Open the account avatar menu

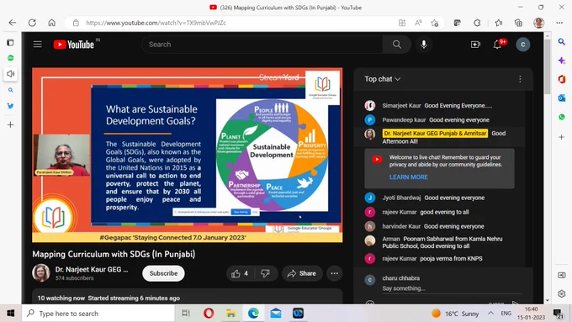pos(522,45)
